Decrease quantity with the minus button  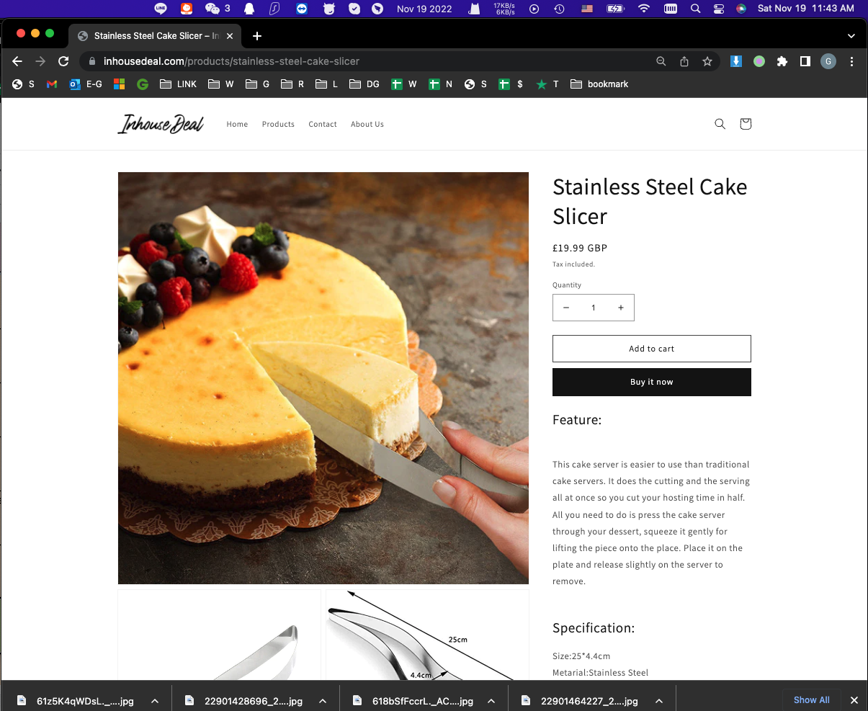coord(566,308)
